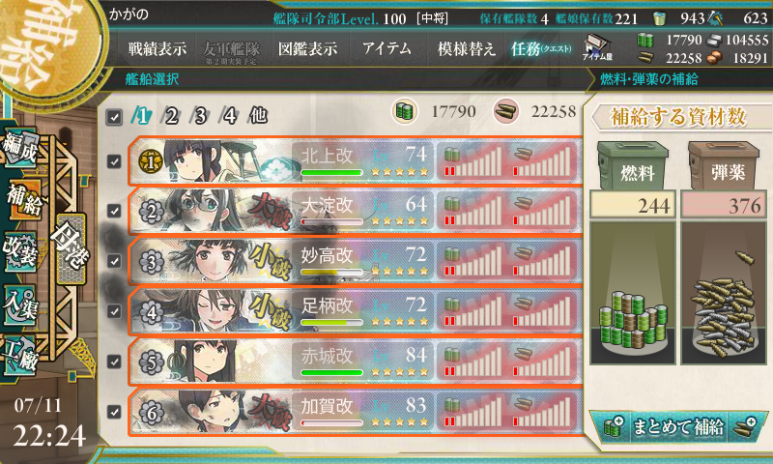Viewport: 773px width, 464px height.
Task: Open the 任務(クエスト) quest menu
Action: (541, 48)
